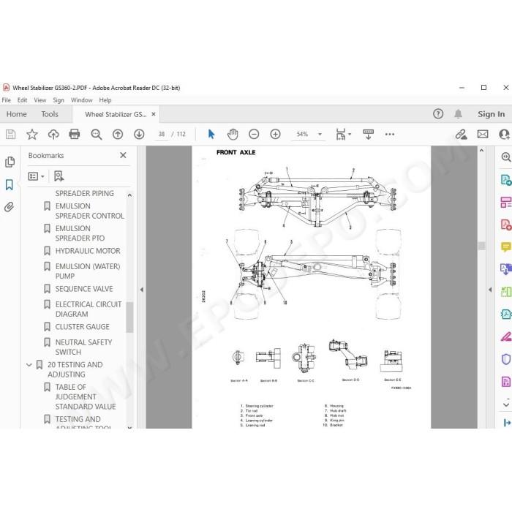The height and width of the screenshot is (512, 512).
Task: Select the Hand pan tool
Action: (x=233, y=134)
